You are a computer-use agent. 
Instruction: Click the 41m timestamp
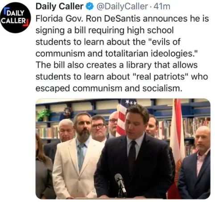coord(162,7)
